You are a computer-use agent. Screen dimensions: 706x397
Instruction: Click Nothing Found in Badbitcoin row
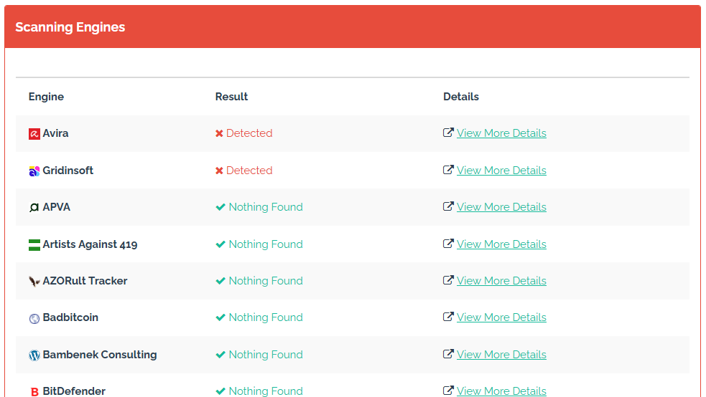(266, 317)
